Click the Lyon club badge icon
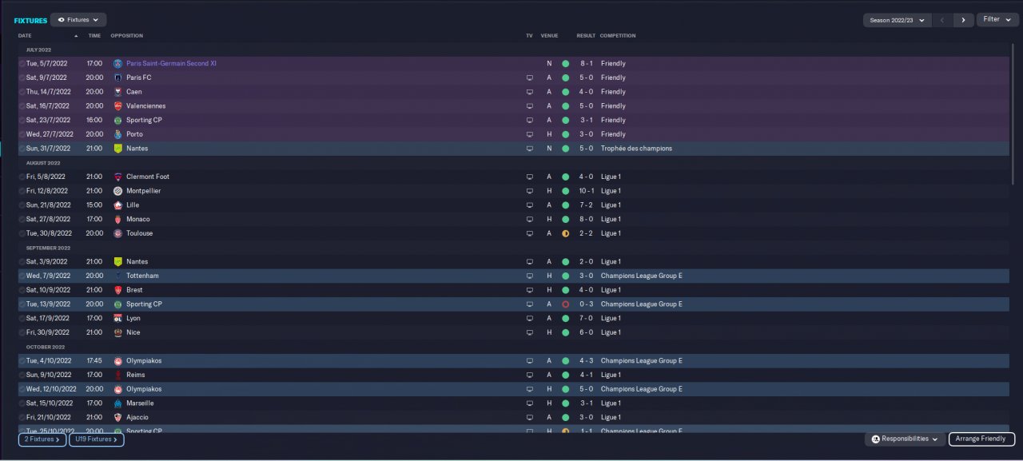The width and height of the screenshot is (1023, 461). (x=117, y=318)
